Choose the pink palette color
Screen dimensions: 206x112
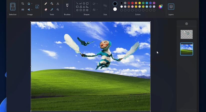[x=132, y=6]
